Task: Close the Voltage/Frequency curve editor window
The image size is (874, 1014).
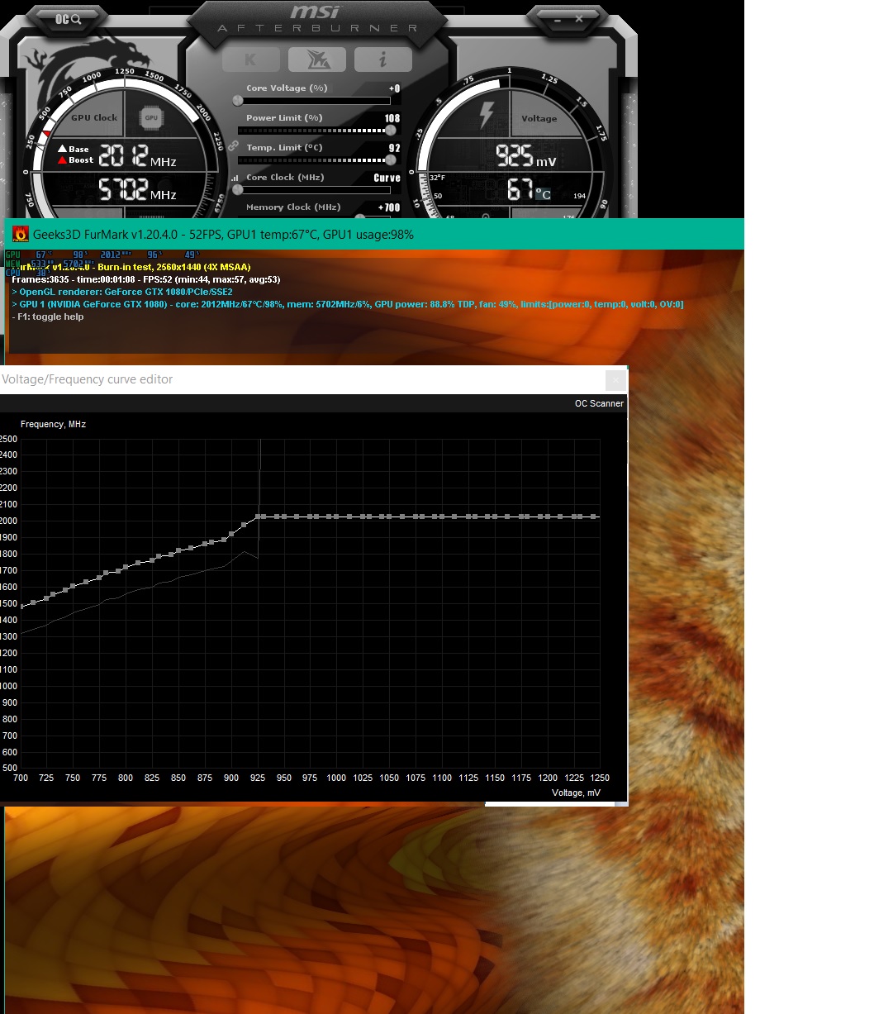Action: (x=615, y=380)
